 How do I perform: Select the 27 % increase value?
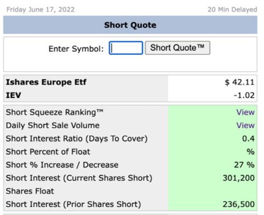(244, 165)
